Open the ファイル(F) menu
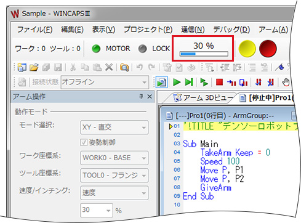Image resolution: width=301 pixels, height=223 pixels. (x=35, y=30)
